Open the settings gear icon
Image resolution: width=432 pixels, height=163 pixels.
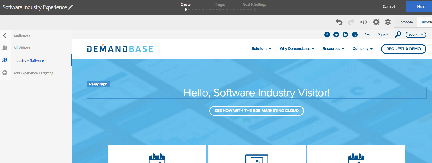(376, 22)
